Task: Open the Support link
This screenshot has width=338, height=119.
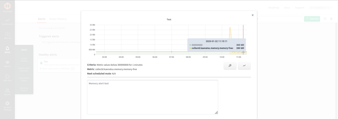Action: coord(300,8)
